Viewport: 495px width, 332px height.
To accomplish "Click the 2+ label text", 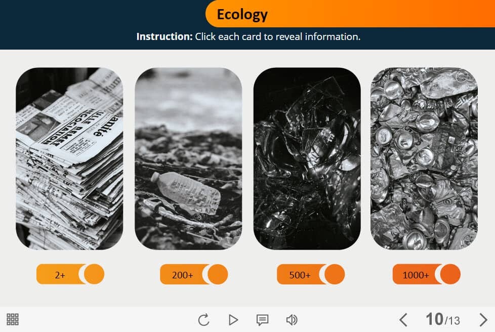I will click(60, 275).
